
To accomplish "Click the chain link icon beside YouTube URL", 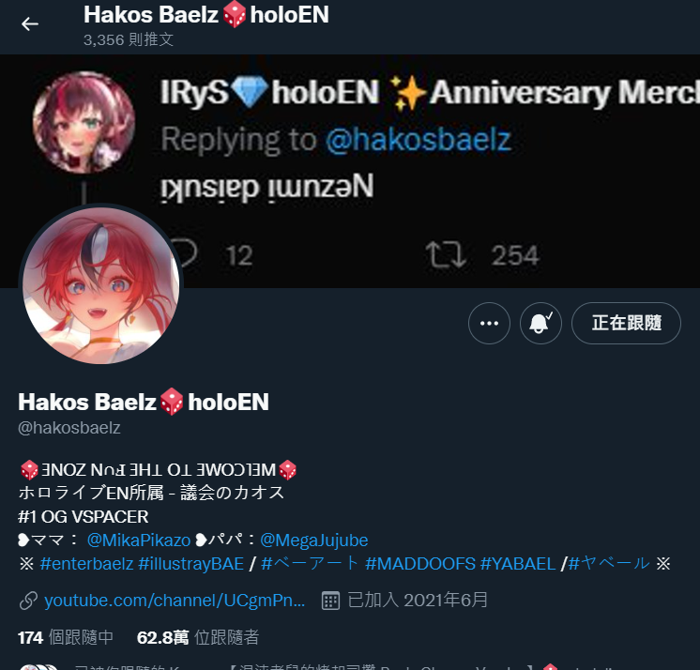I will pyautogui.click(x=28, y=601).
